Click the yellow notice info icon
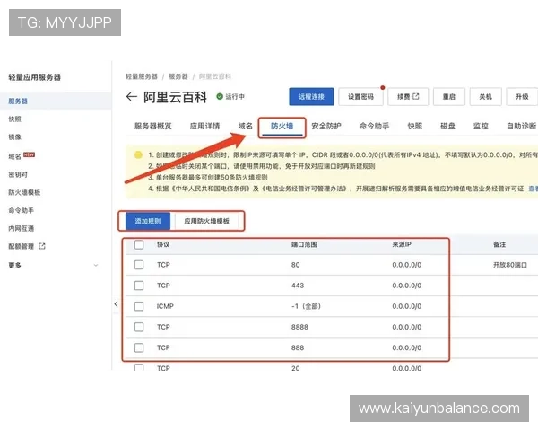The height and width of the screenshot is (431, 538). click(x=138, y=155)
